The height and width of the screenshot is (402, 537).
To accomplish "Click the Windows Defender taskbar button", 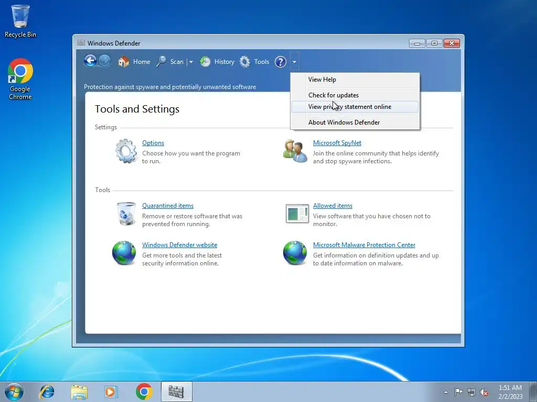I will tap(176, 392).
